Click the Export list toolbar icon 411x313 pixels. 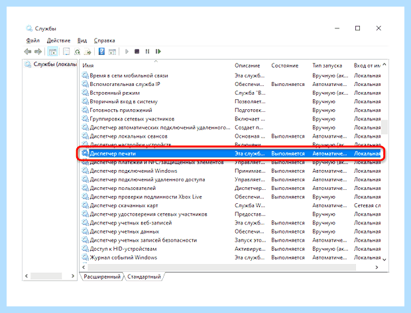[x=88, y=52]
